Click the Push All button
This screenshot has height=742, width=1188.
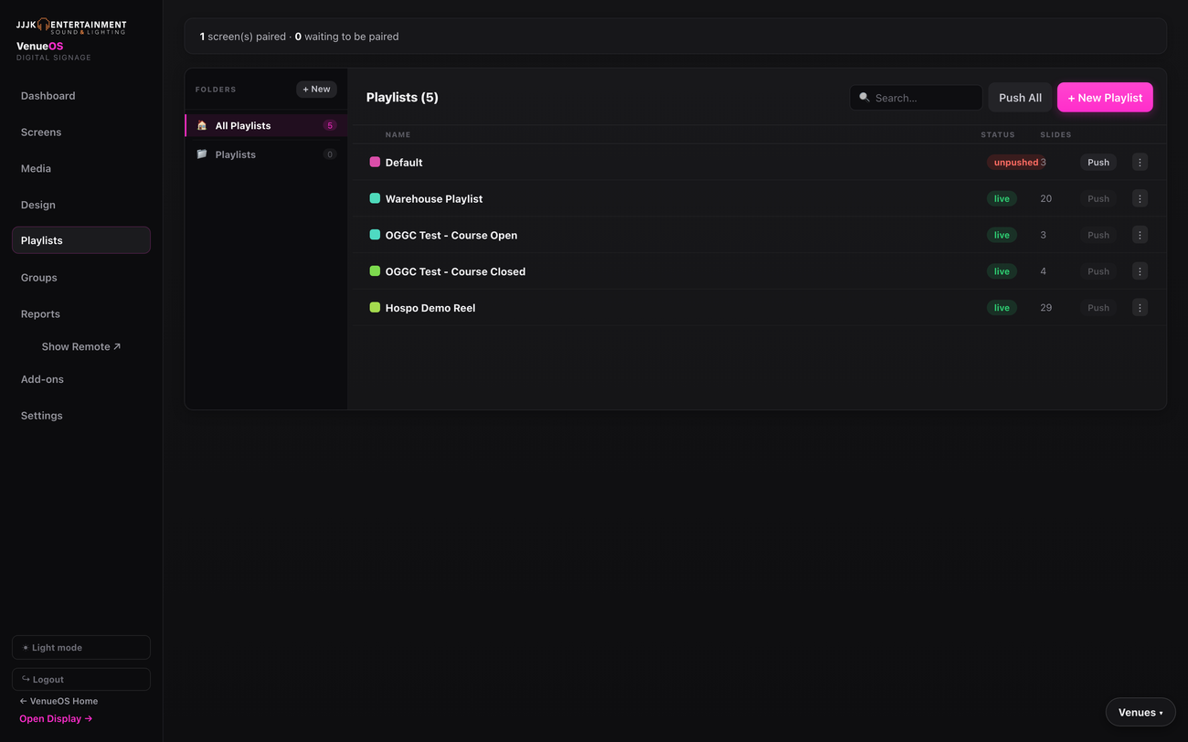[x=1020, y=98]
